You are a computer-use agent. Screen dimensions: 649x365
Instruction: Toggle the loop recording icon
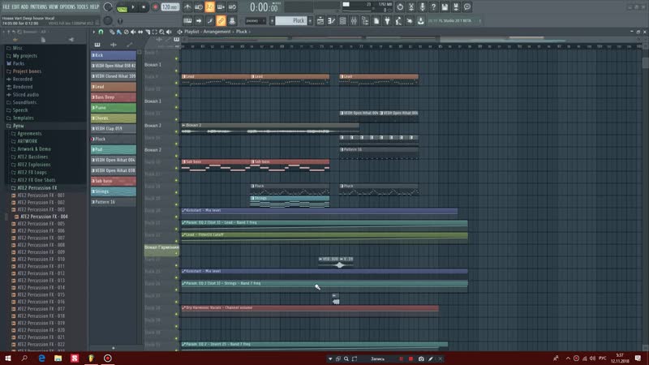click(232, 7)
